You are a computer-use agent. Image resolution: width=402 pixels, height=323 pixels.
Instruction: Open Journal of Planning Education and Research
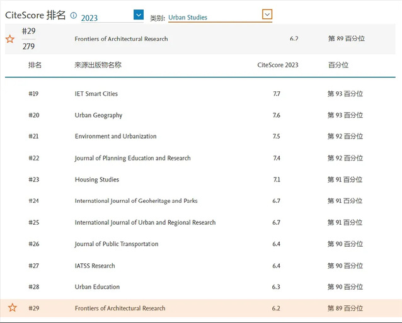click(132, 158)
